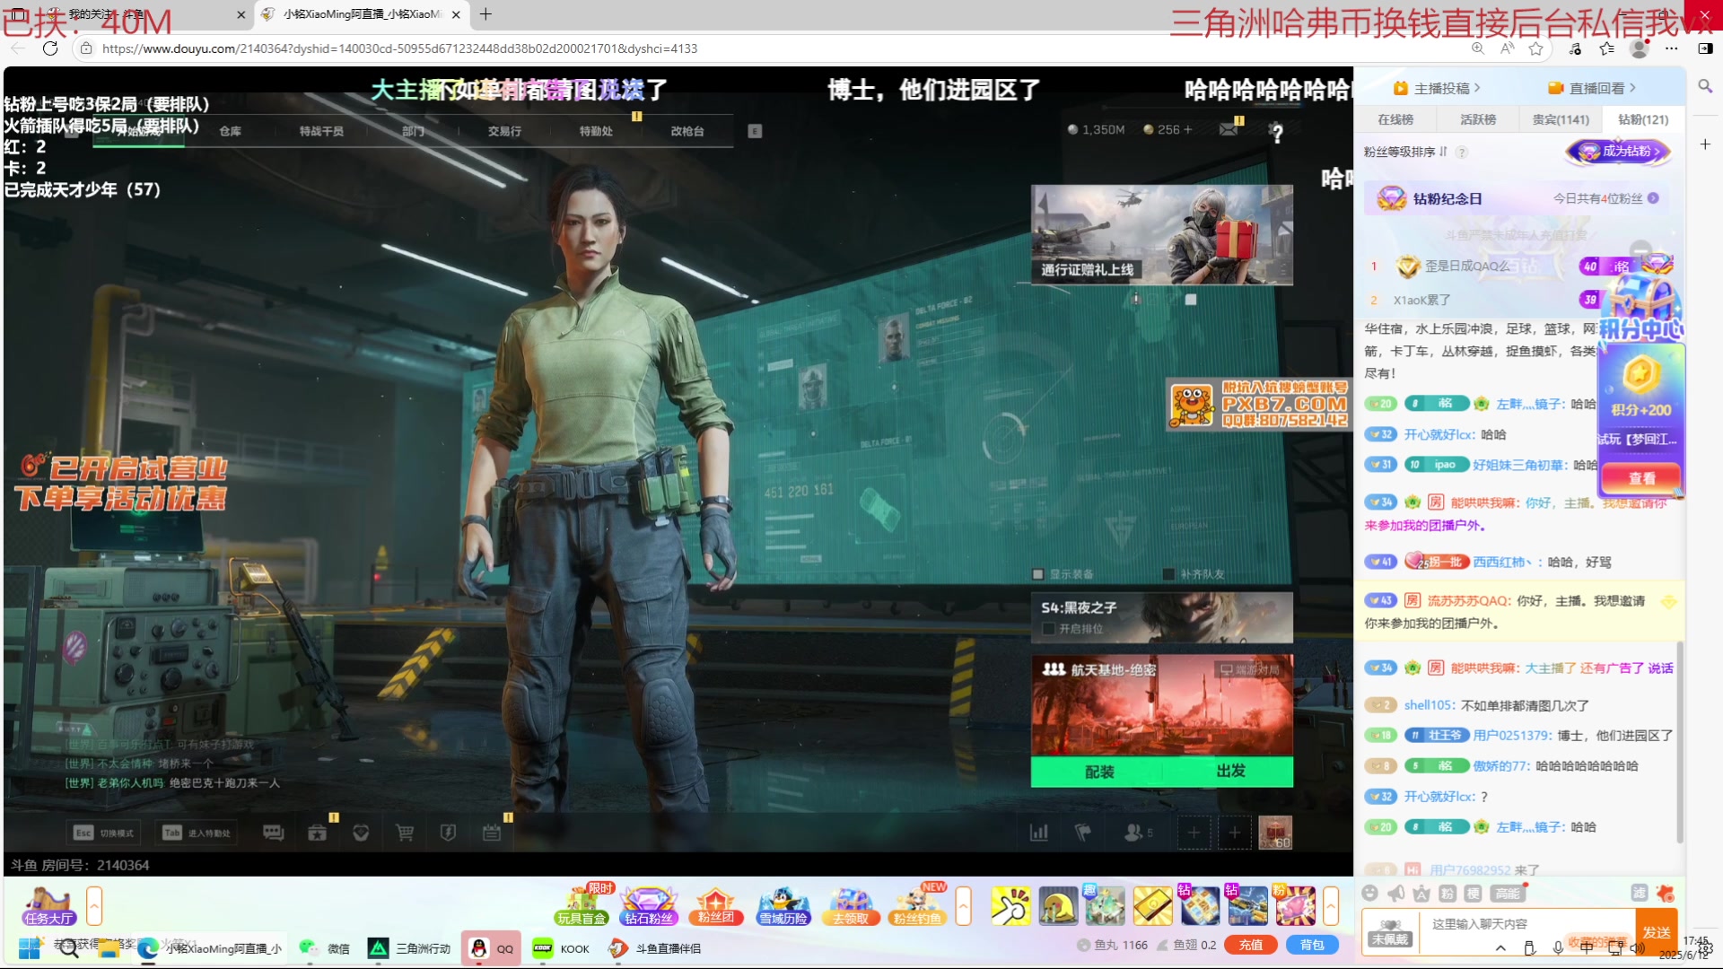Viewport: 1723px width, 969px height.
Task: Open in-game shop cart icon
Action: pyautogui.click(x=405, y=833)
